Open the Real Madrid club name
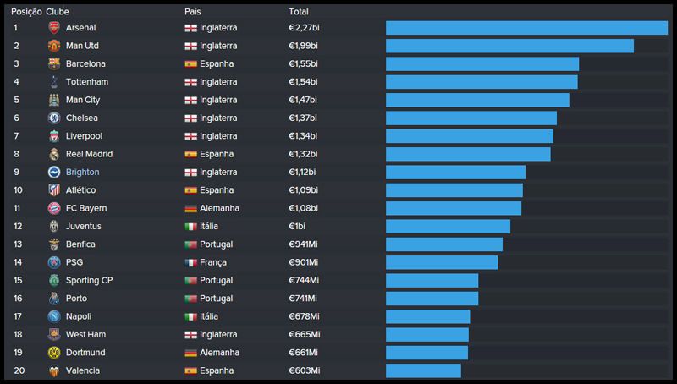 point(89,154)
